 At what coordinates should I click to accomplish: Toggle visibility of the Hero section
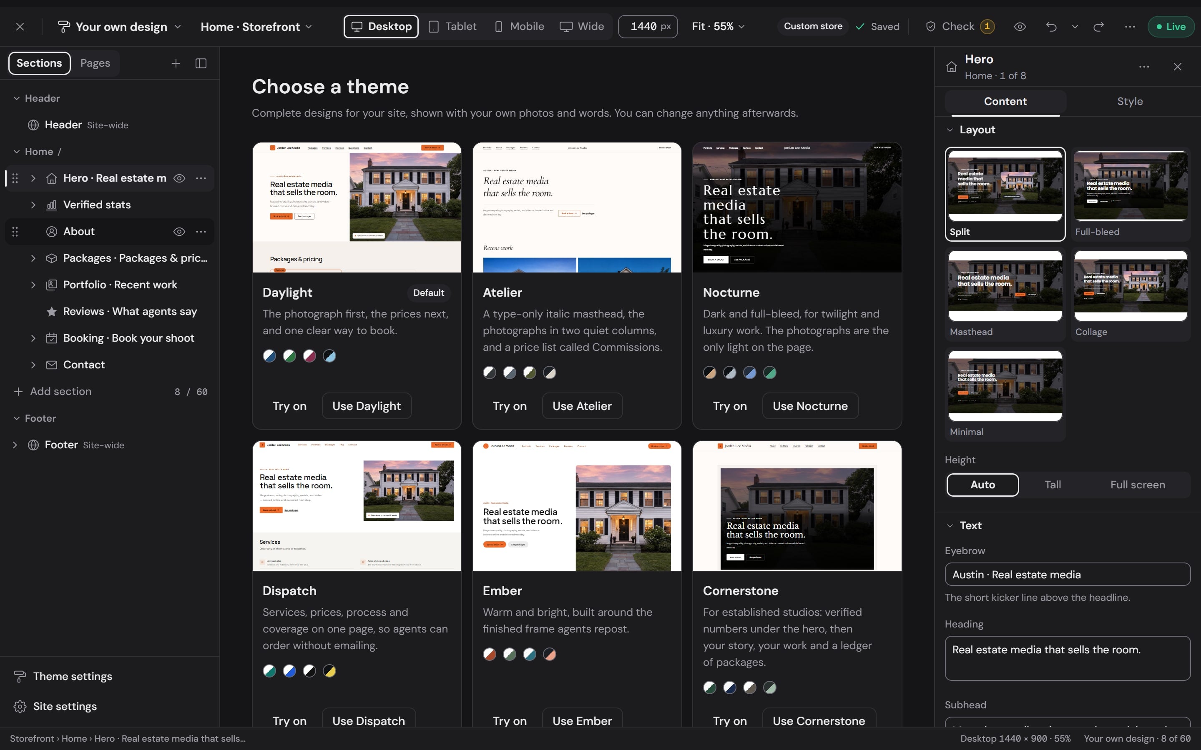[179, 178]
